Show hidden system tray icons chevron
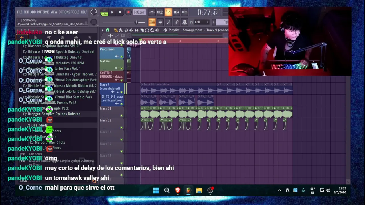Screen dimensions: 365x205 279,190
